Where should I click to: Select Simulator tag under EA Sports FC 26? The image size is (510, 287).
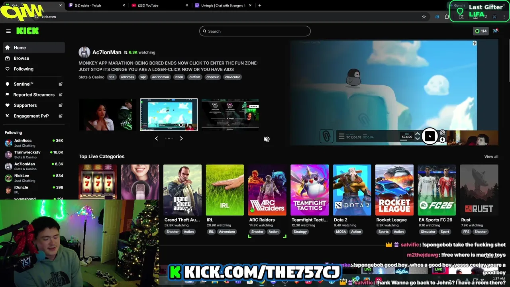(x=428, y=232)
